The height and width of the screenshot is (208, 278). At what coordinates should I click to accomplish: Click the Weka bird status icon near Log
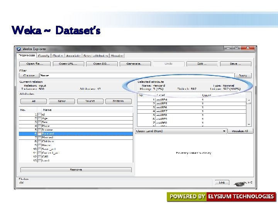pos(240,184)
